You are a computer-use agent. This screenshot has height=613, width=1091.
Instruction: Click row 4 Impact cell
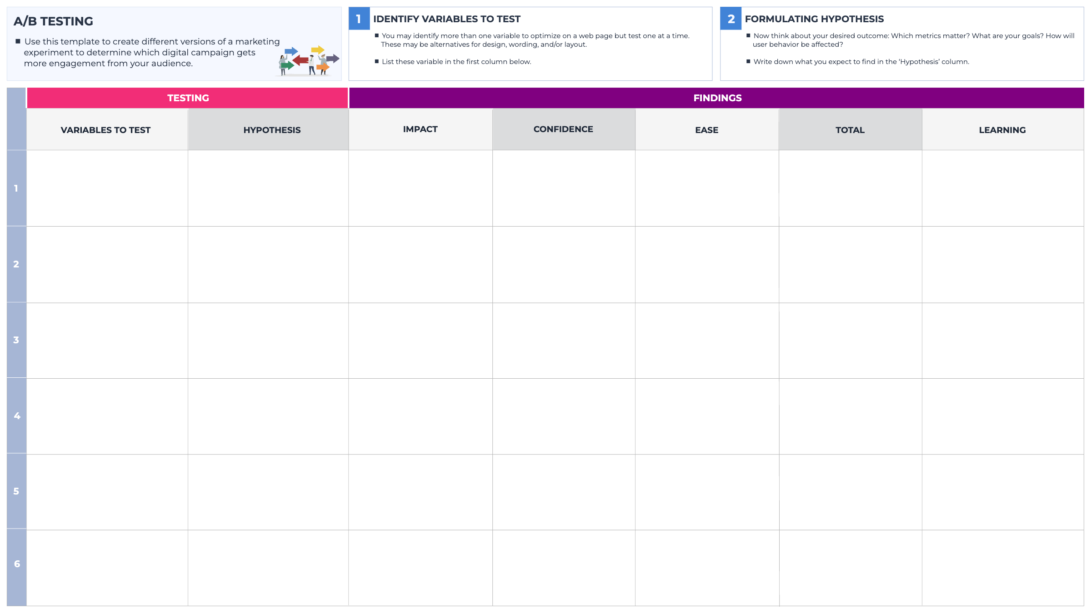[x=420, y=416]
